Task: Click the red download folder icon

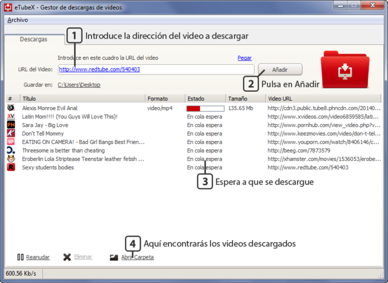Action: click(345, 70)
